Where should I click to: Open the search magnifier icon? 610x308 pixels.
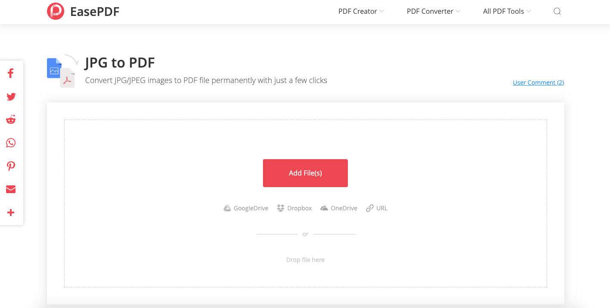click(557, 12)
